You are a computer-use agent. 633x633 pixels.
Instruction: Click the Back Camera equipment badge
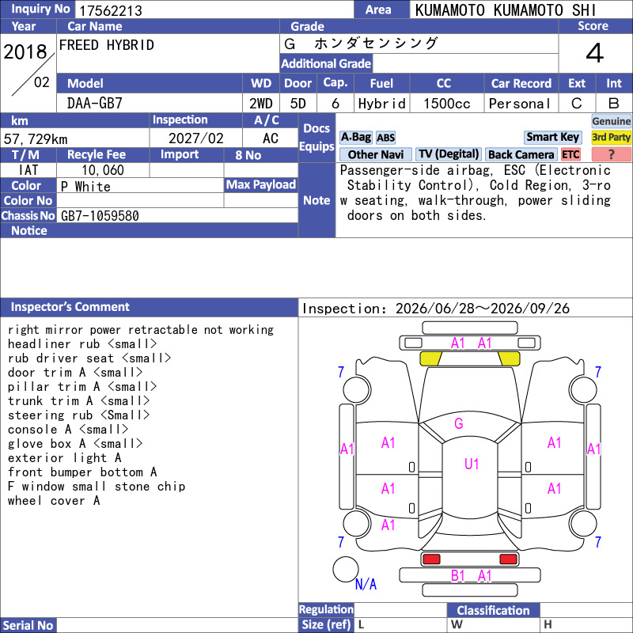pyautogui.click(x=521, y=154)
